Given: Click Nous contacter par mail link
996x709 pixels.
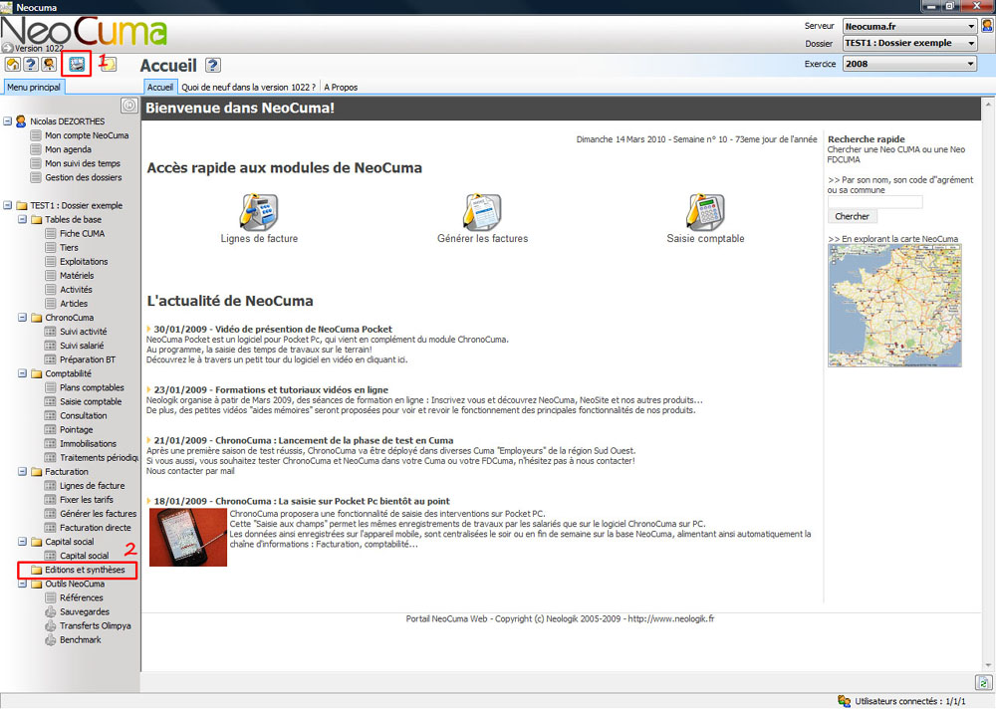Looking at the screenshot, I should pos(190,471).
